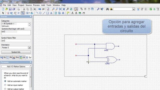
Task: Open the Project menu
Action: click(x=21, y=5)
